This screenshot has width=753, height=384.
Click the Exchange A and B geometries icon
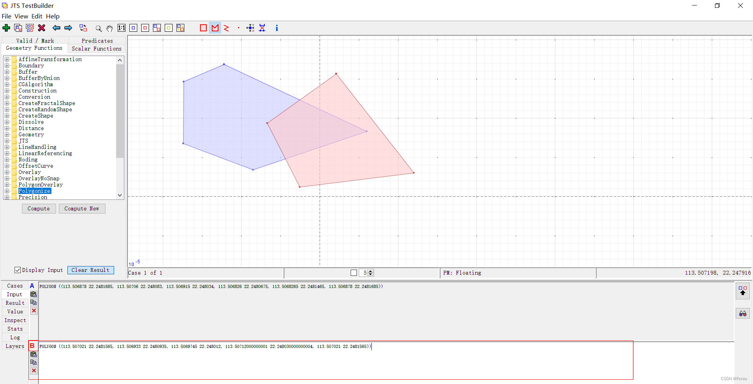(83, 28)
